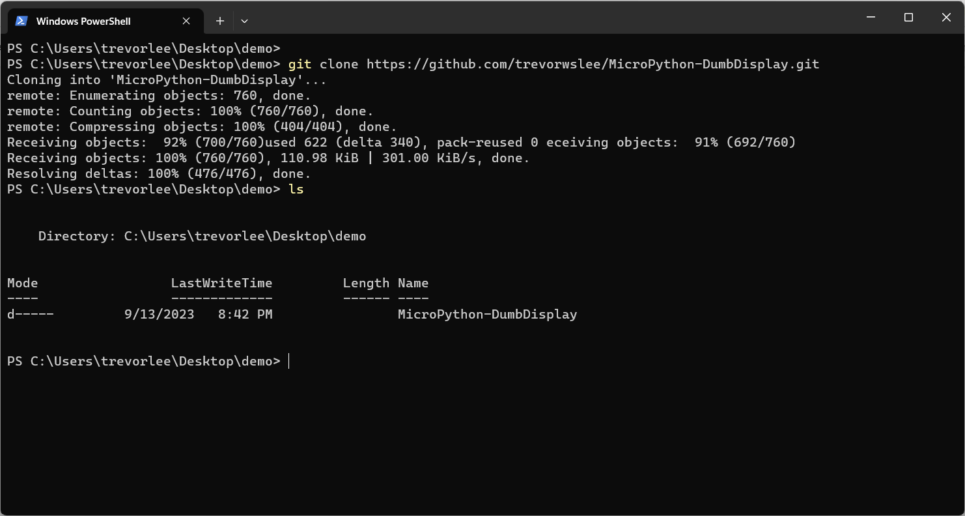965x516 pixels.
Task: Click the PowerShell icon on the tab
Action: (21, 20)
